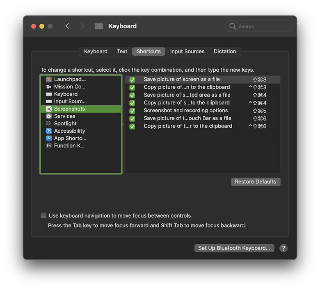Show all preferences grid icon

click(99, 26)
